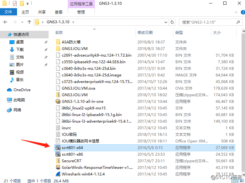Image resolution: width=245 pixels, height=183 pixels.
Task: Click the 应用程序工具 contextual tab header
Action: tap(81, 4)
